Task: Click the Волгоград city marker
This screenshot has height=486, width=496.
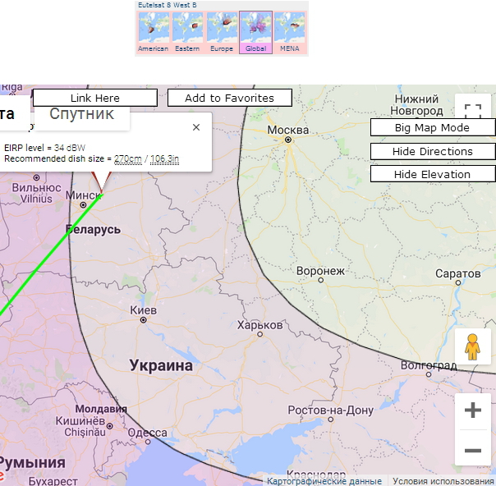Action: [429, 374]
